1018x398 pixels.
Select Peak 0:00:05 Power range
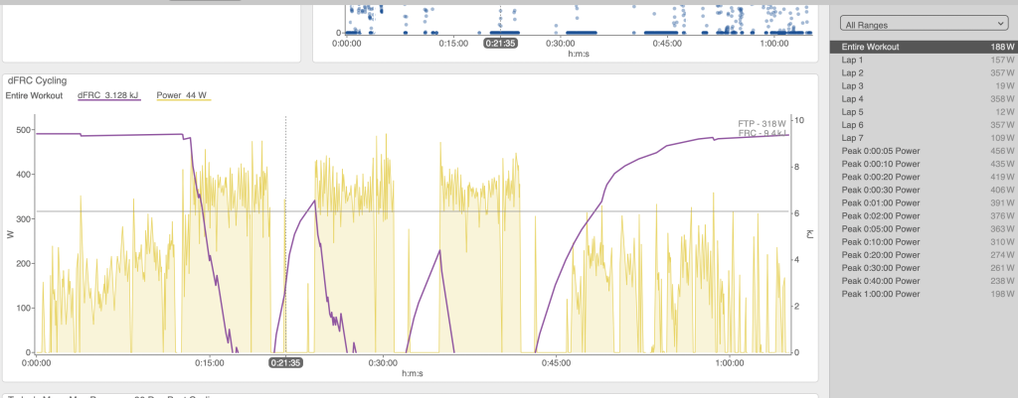pyautogui.click(x=924, y=151)
